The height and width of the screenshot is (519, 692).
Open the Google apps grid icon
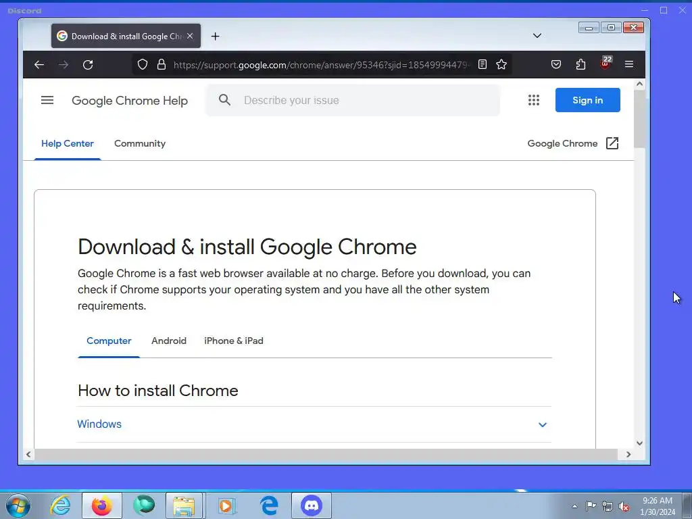[x=534, y=100]
